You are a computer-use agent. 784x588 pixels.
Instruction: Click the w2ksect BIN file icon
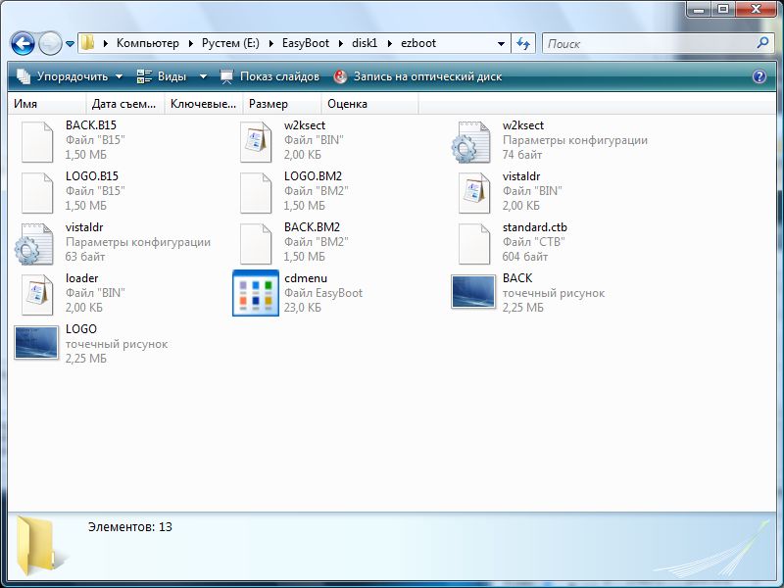(256, 141)
